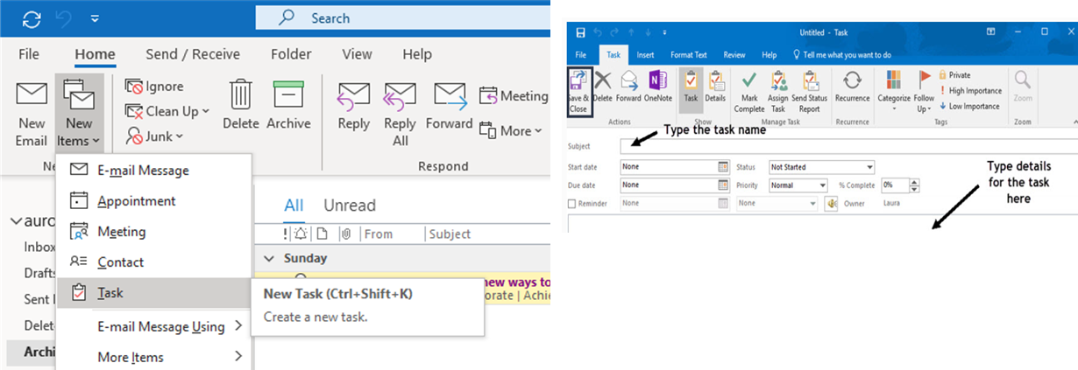
Task: Click the Undo arrow in Outlook title bar
Action: coord(63,17)
